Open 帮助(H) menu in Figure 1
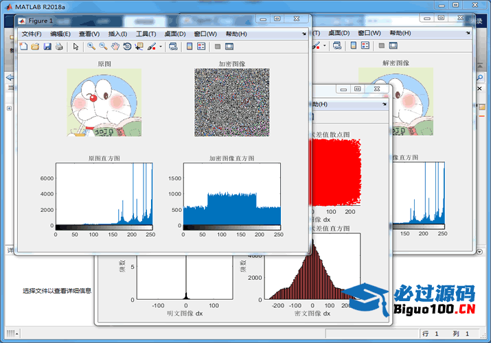Image resolution: width=491 pixels, height=343 pixels. (236, 34)
